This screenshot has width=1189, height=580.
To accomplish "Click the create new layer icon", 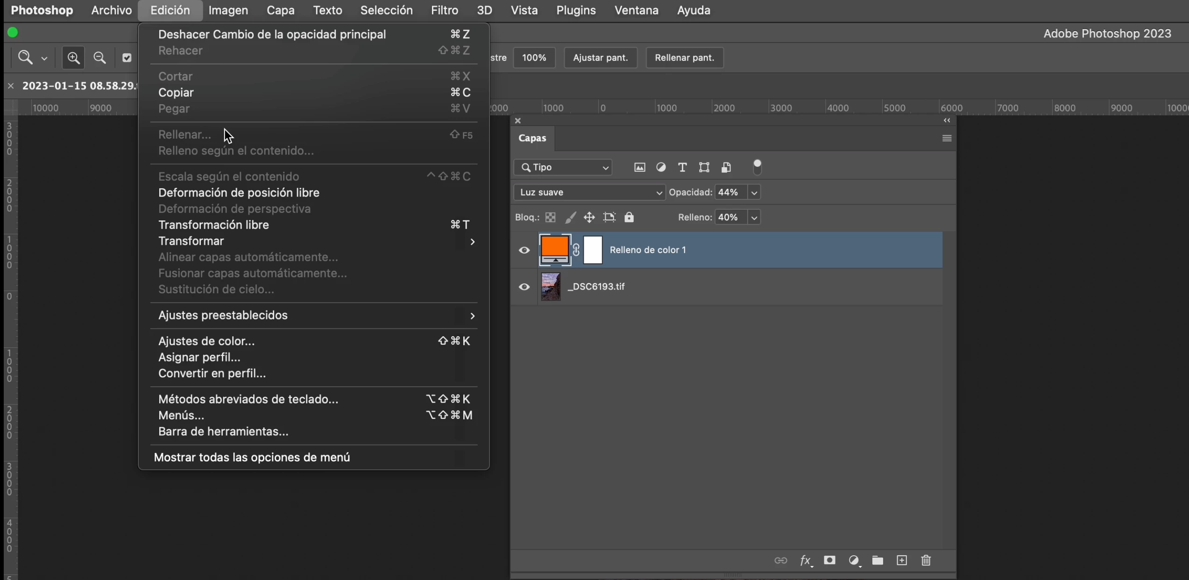I will (902, 560).
